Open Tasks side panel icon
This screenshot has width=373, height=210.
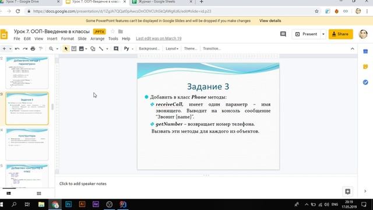coord(365,82)
